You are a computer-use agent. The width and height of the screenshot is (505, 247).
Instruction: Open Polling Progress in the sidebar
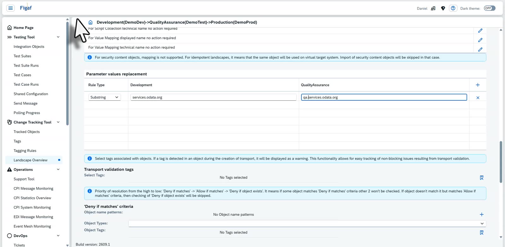[27, 113]
